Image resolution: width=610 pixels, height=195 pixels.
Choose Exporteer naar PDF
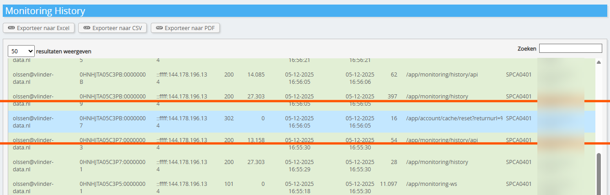point(190,28)
